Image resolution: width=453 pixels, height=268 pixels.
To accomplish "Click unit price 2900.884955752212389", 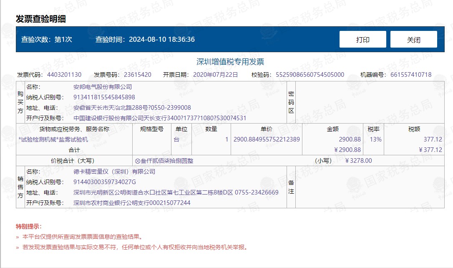I will point(267,139).
